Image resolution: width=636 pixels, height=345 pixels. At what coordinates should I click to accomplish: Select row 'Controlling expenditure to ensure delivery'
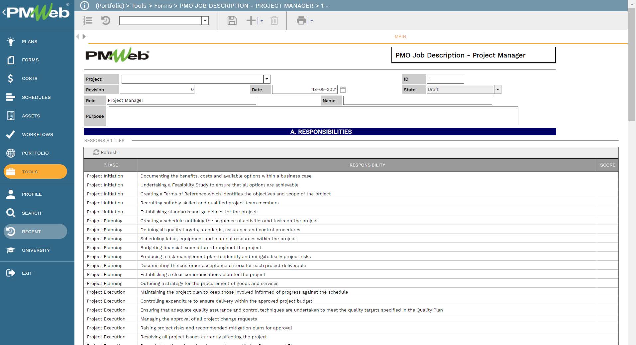(x=351, y=301)
